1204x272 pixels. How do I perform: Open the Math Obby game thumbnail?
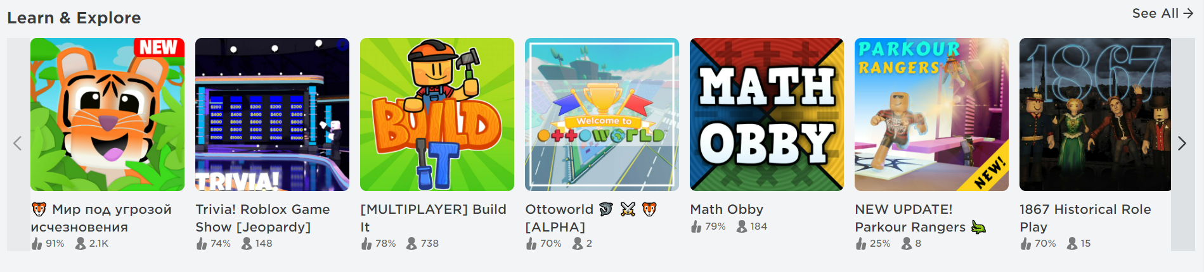[767, 114]
